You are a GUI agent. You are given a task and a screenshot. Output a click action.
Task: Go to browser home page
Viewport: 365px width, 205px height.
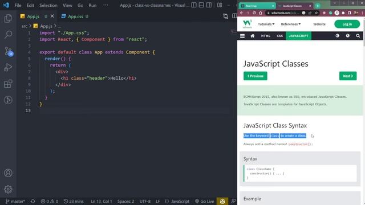tap(261, 13)
